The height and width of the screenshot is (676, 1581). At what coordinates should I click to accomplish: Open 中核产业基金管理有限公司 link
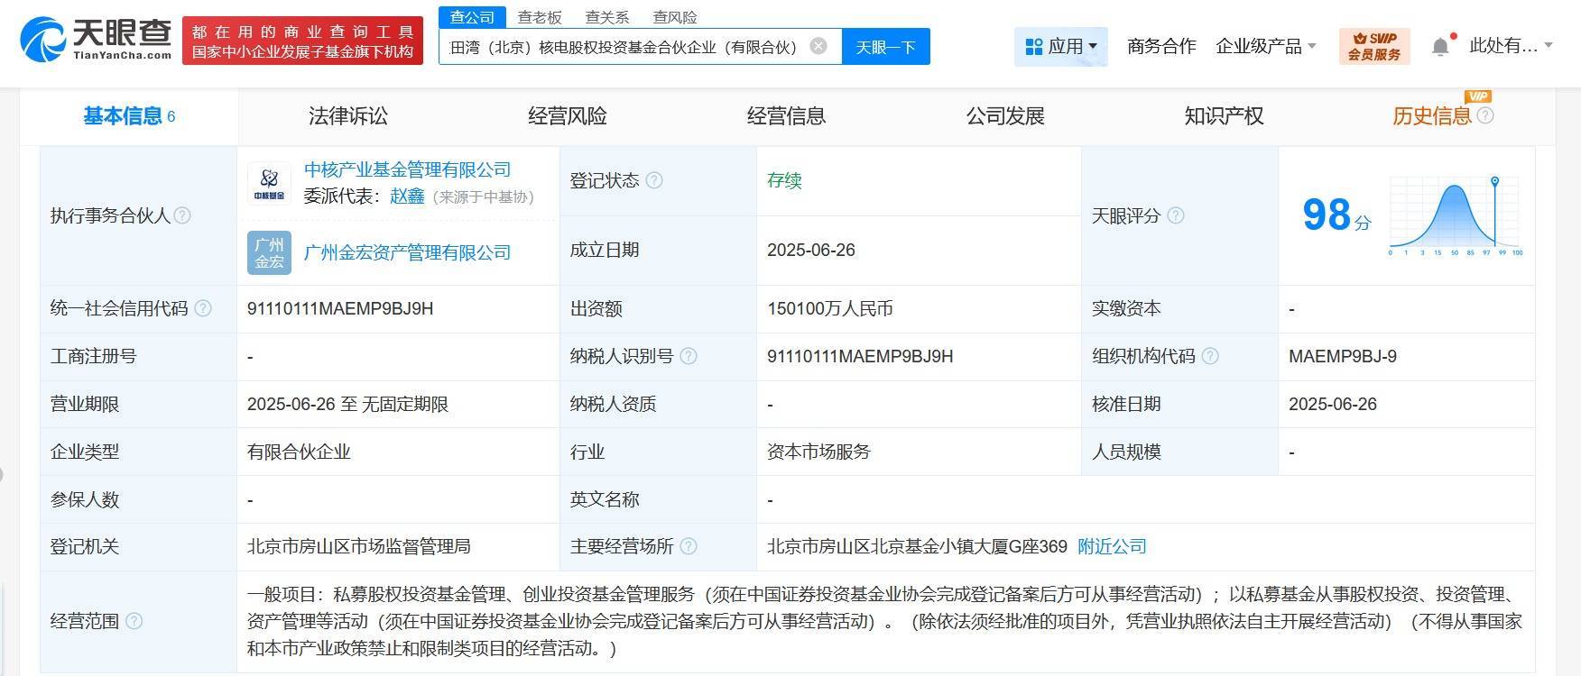pyautogui.click(x=407, y=169)
